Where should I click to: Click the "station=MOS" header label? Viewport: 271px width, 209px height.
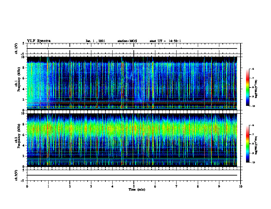click(x=127, y=41)
